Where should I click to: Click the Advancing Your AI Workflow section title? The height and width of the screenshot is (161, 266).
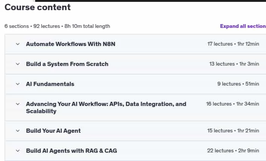pos(106,107)
